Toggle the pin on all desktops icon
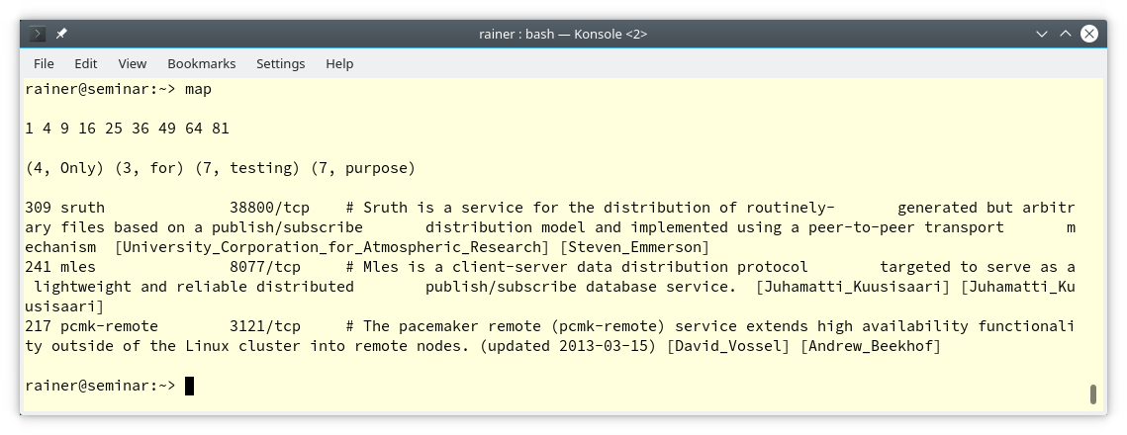Screen dimensions: 1127x435 tap(61, 34)
